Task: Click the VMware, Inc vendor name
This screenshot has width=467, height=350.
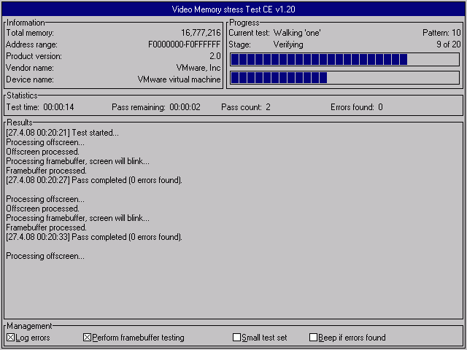Action: (198, 68)
